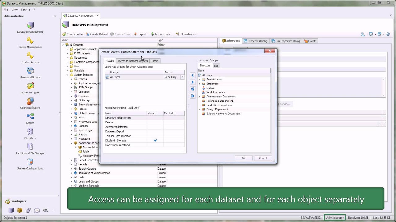Select the Structure tab
The width and height of the screenshot is (396, 222).
click(205, 65)
